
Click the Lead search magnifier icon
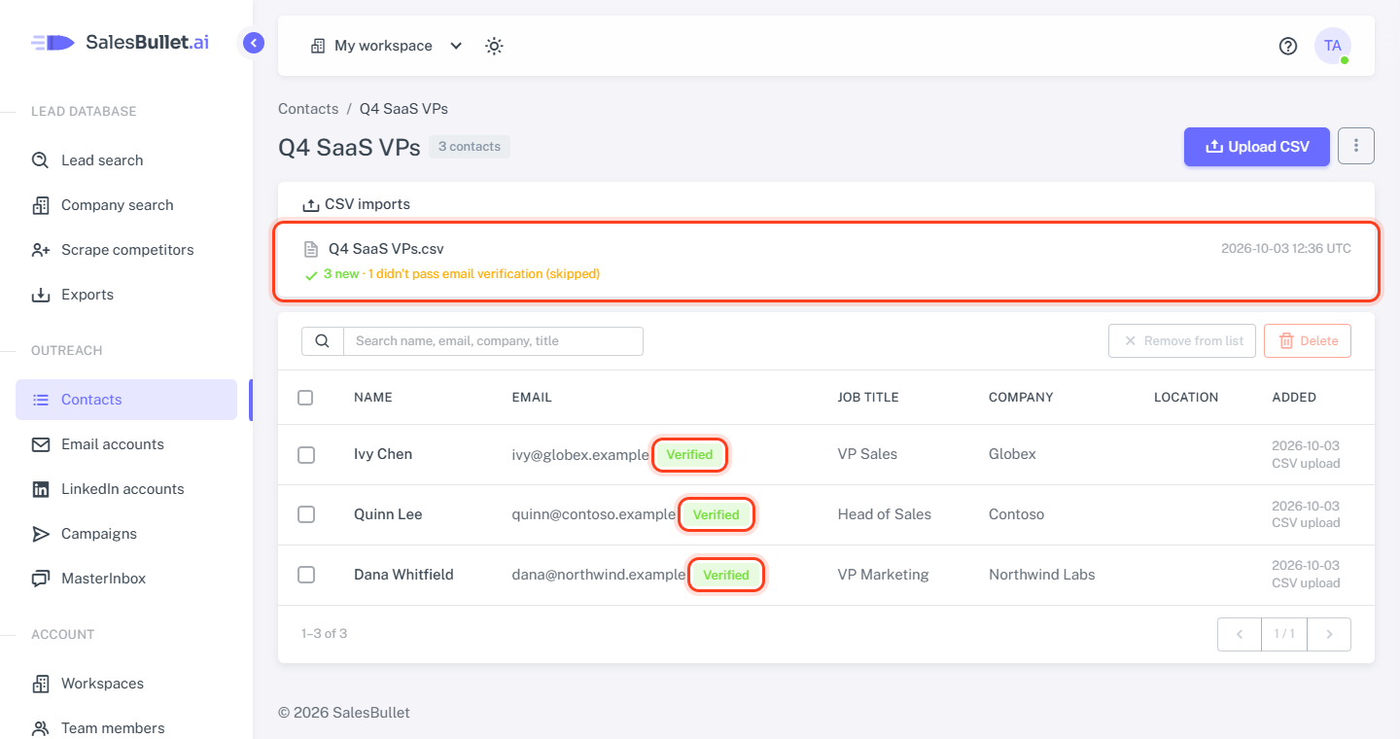coord(41,160)
